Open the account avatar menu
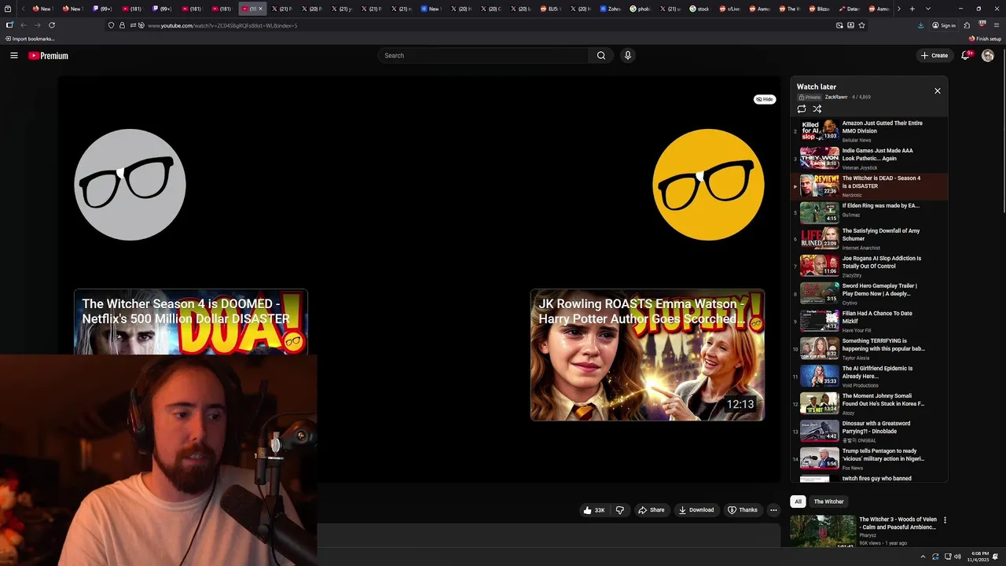Image resolution: width=1006 pixels, height=566 pixels. coord(988,56)
